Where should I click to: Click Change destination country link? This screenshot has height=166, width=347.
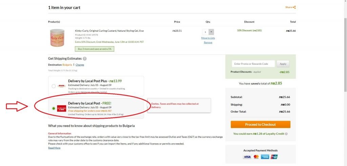tap(80, 65)
